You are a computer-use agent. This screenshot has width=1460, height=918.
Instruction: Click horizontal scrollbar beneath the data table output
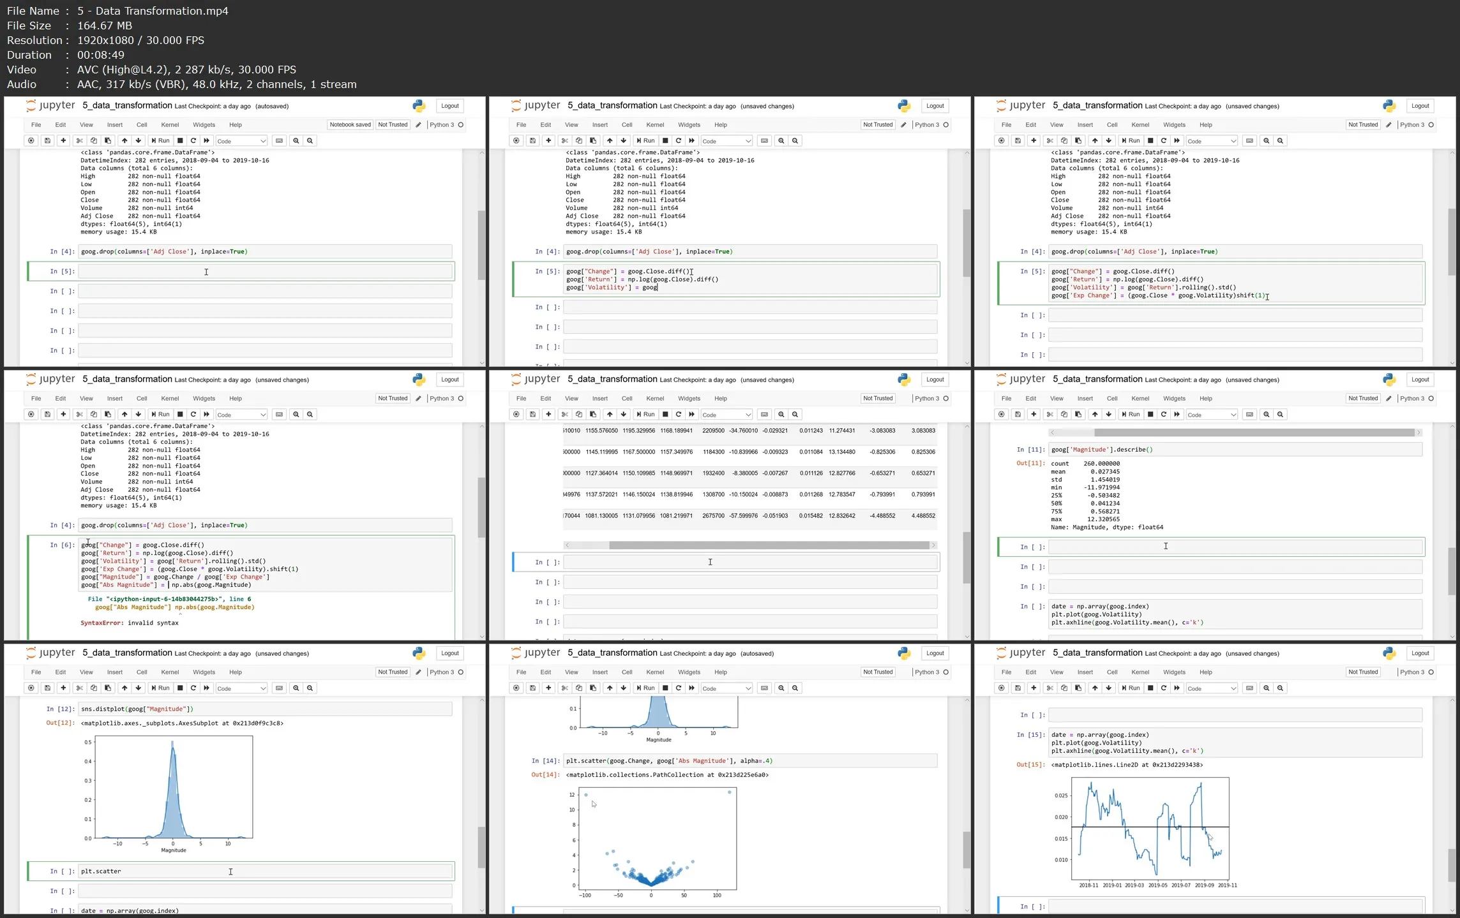pos(768,545)
